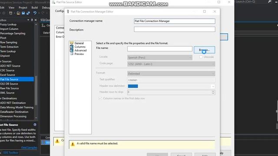Click the Save icon in the toolbar

[23, 13]
